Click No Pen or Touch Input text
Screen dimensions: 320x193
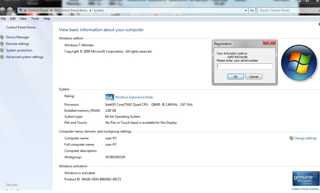pyautogui.click(x=141, y=123)
